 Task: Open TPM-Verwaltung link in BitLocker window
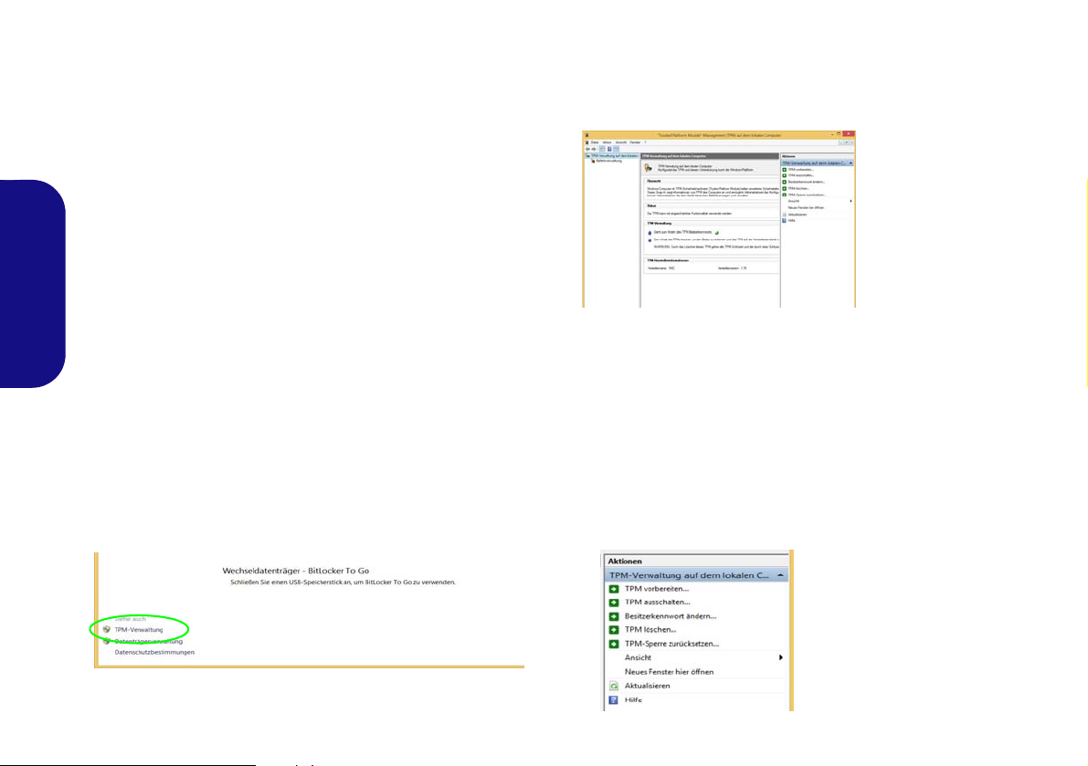click(x=139, y=629)
